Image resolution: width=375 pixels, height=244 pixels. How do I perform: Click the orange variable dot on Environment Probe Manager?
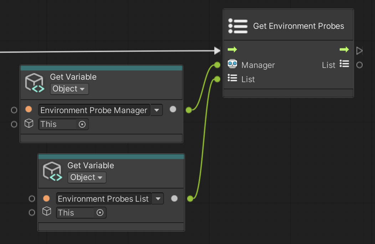(29, 110)
